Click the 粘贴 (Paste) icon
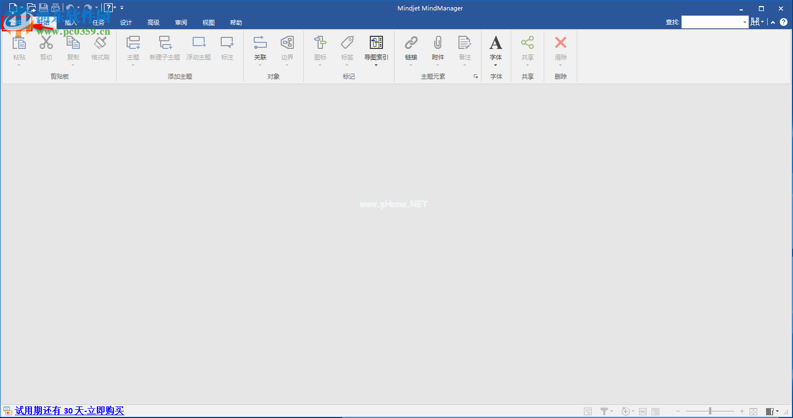The width and height of the screenshot is (793, 418). click(x=19, y=42)
